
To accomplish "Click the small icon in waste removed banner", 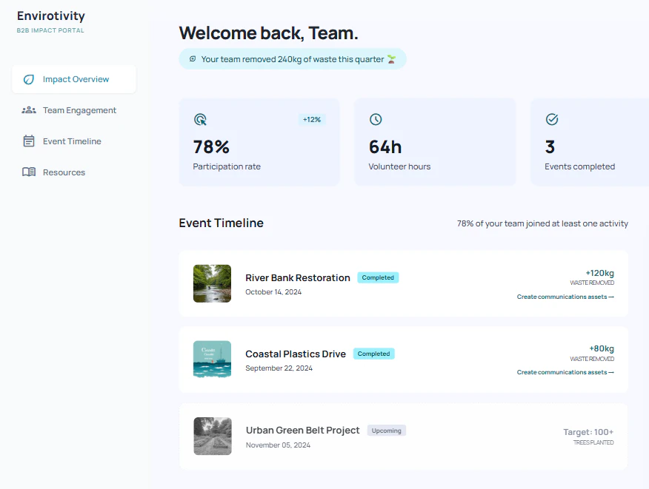I will [x=193, y=58].
